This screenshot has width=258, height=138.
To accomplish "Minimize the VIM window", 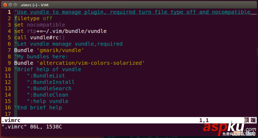I will (x=10, y=5).
